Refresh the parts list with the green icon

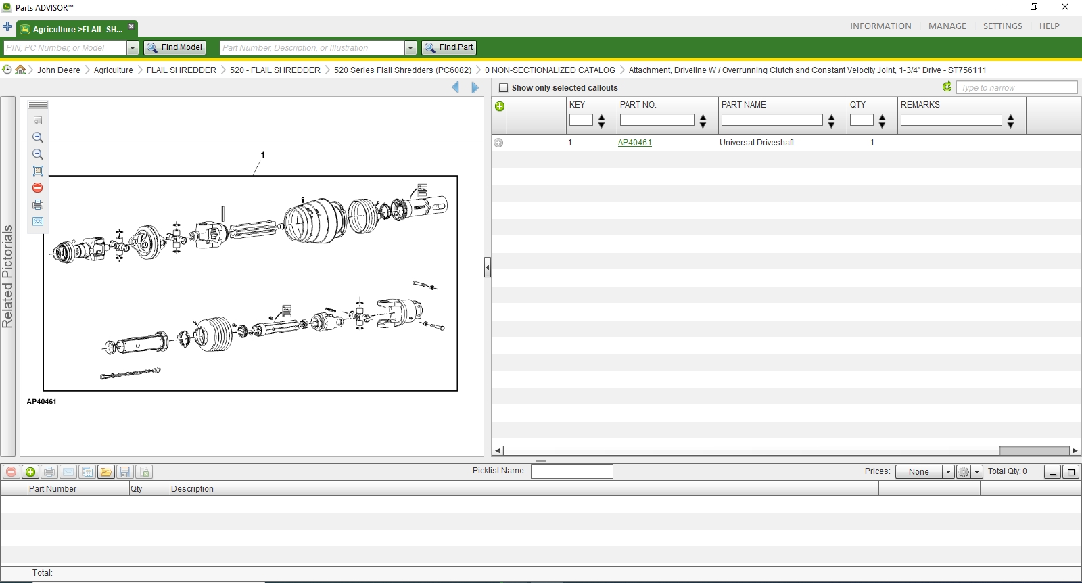947,87
